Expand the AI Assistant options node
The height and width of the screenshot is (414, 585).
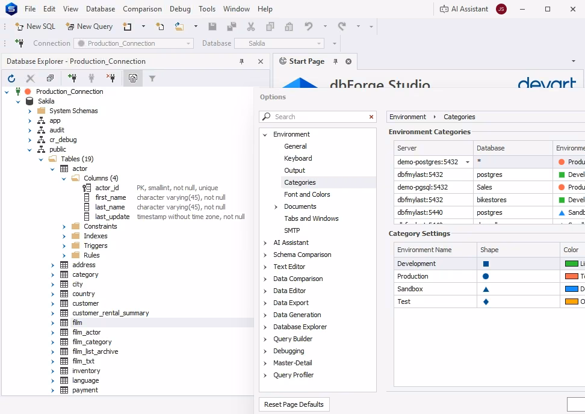[265, 243]
